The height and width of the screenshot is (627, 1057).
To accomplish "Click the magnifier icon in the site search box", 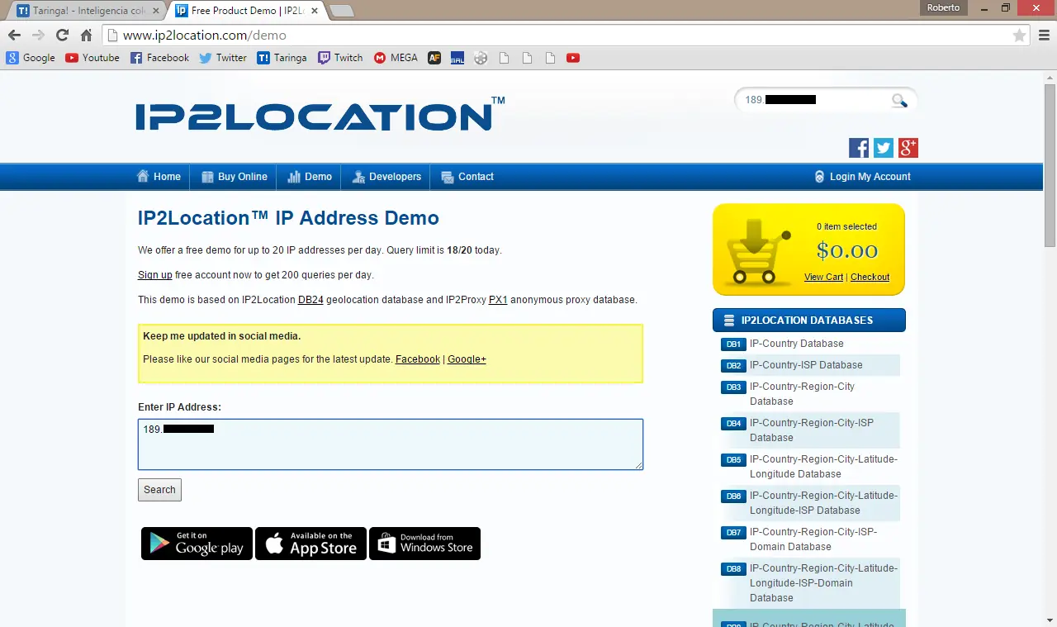I will point(899,101).
